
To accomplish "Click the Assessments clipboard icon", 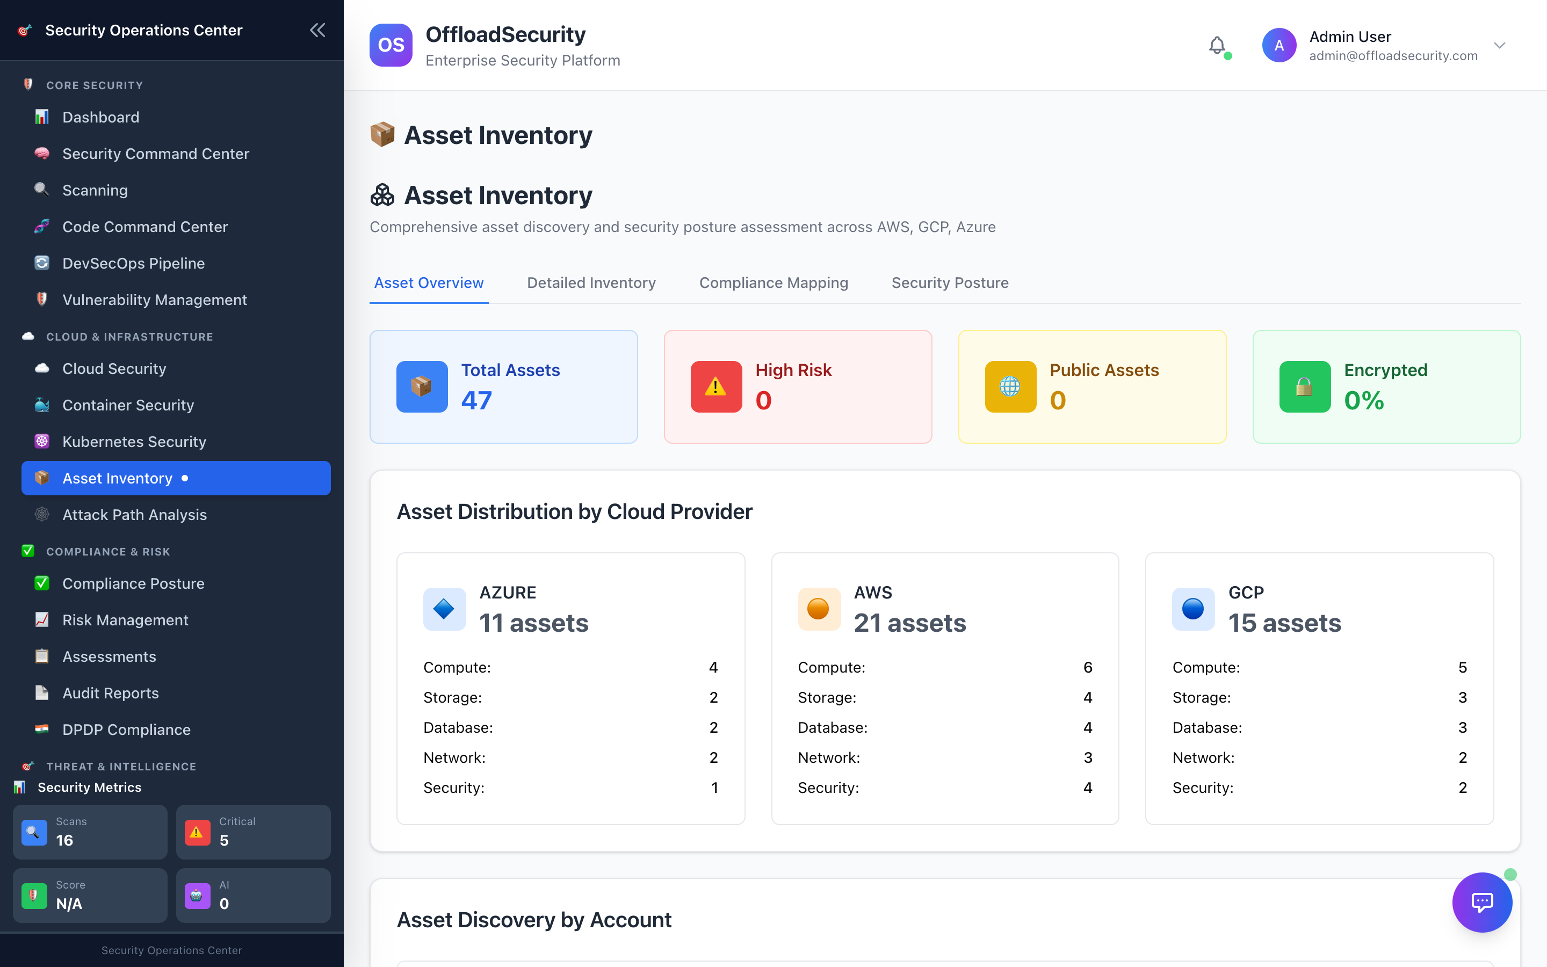I will [41, 656].
